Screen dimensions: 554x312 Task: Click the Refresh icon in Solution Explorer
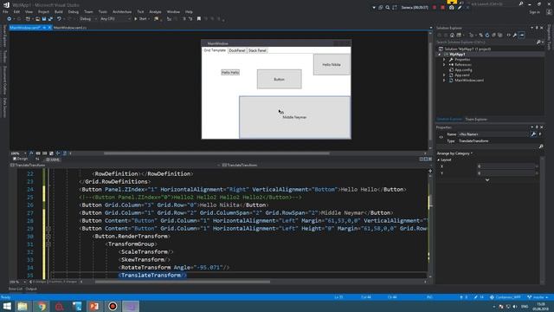487,35
